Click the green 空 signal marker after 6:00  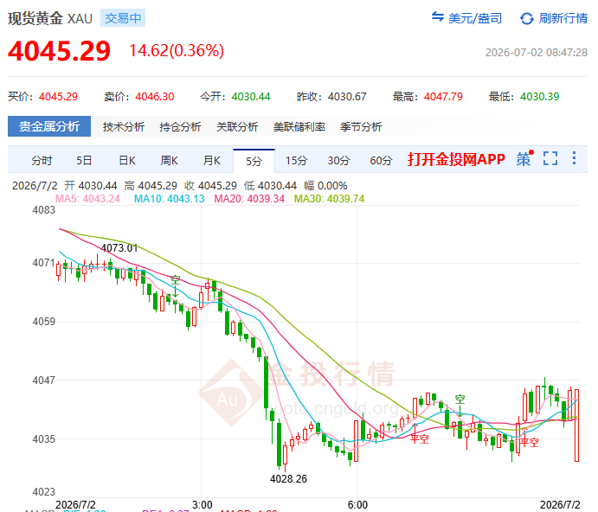click(x=460, y=400)
